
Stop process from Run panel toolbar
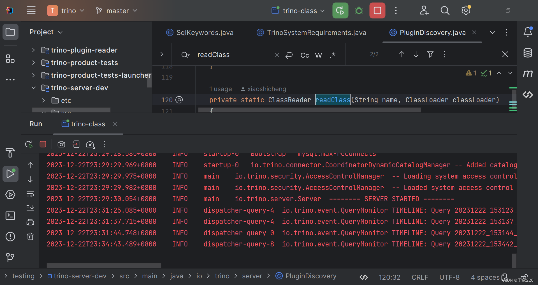tap(43, 144)
